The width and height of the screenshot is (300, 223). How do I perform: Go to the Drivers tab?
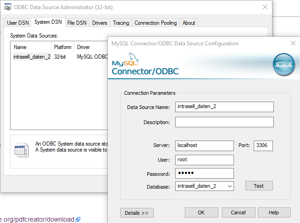(100, 23)
